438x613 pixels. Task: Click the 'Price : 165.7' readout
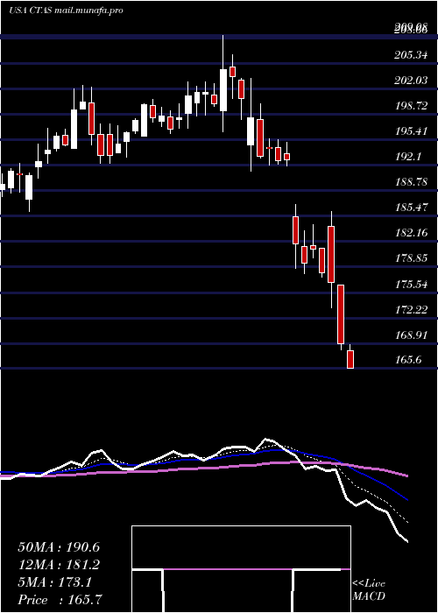tap(60, 600)
